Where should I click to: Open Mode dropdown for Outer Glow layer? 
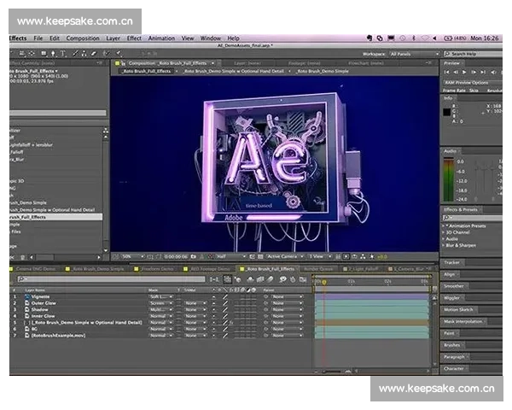point(160,303)
